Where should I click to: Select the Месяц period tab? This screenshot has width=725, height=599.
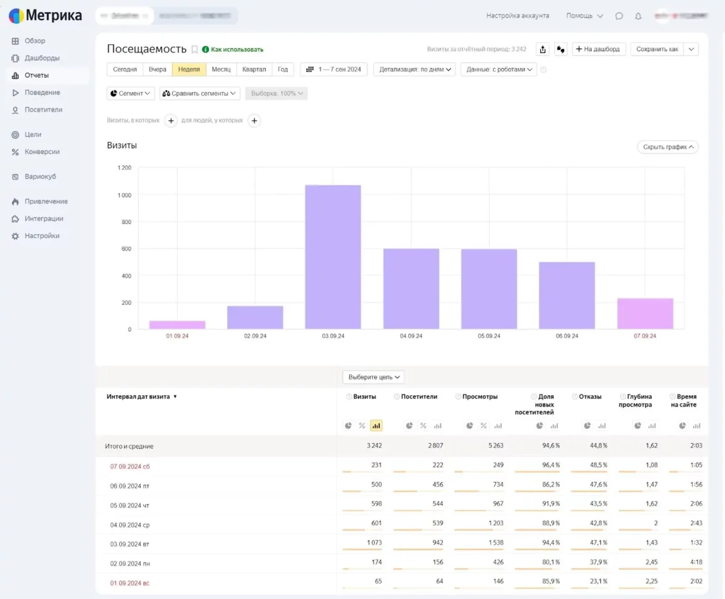click(221, 70)
